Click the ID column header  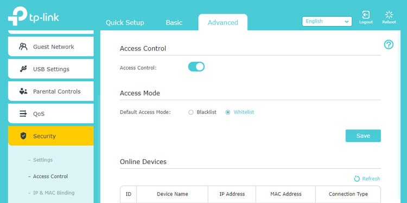pyautogui.click(x=128, y=194)
